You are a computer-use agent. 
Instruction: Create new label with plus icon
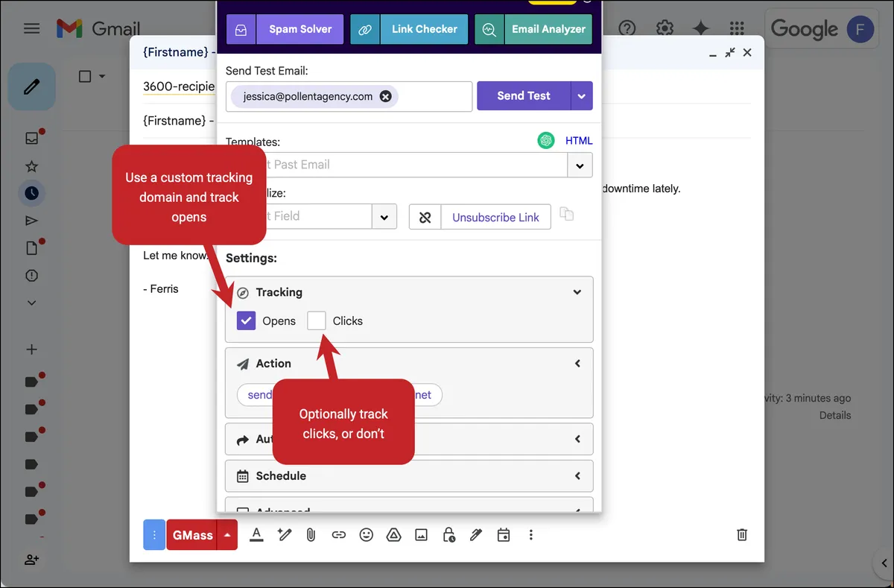(x=31, y=350)
